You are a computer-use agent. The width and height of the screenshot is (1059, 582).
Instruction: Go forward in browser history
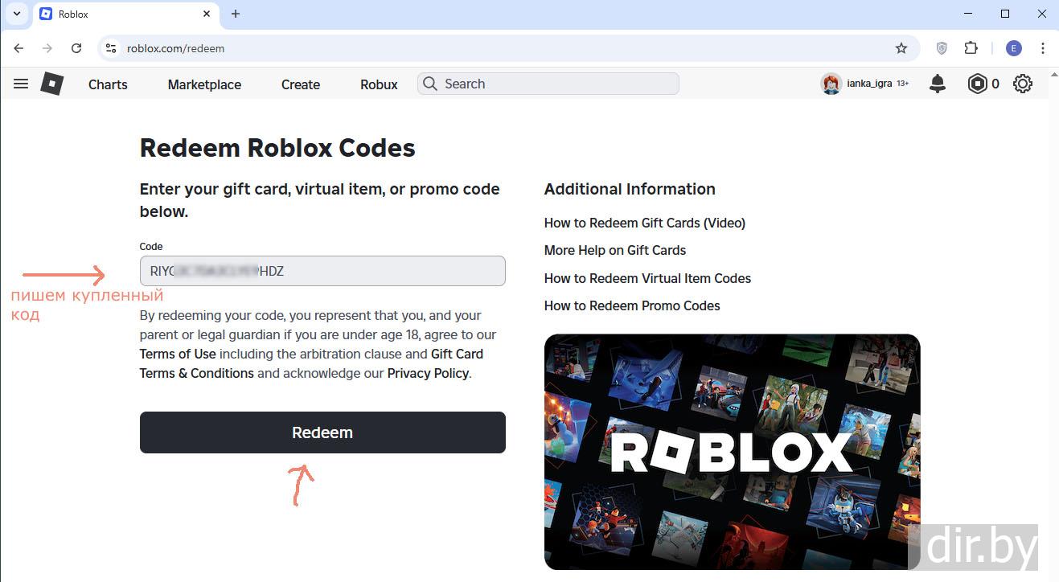click(x=47, y=48)
